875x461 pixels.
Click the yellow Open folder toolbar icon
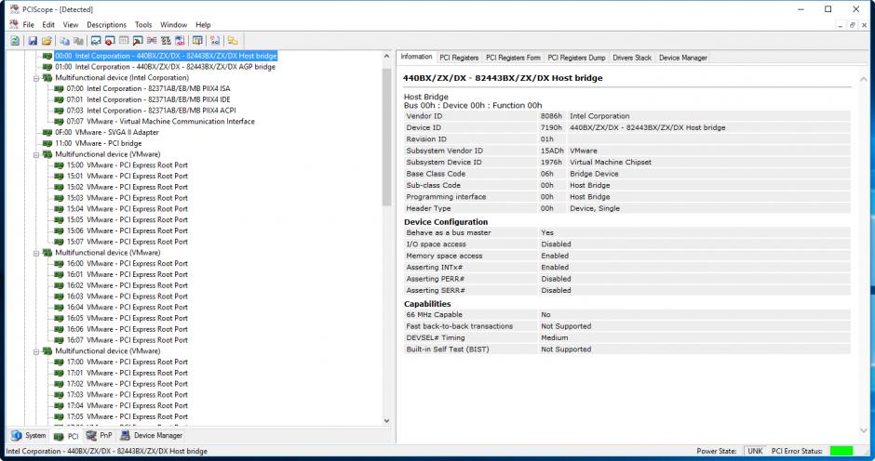pyautogui.click(x=47, y=41)
